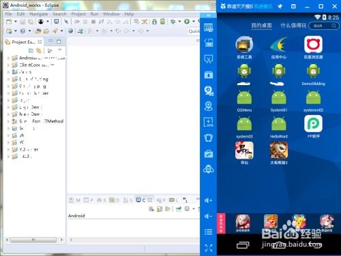
Task: Open the Window menu in Eclipse
Action: [x=111, y=14]
